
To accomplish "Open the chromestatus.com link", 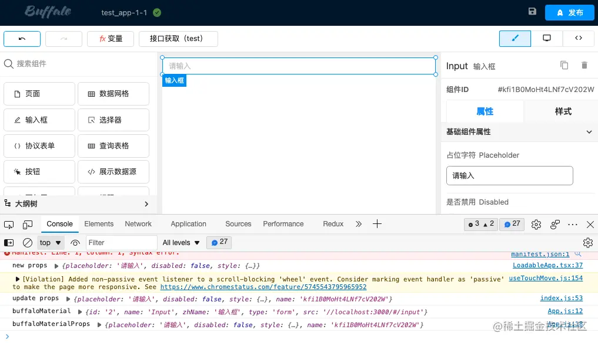I will click(x=263, y=287).
